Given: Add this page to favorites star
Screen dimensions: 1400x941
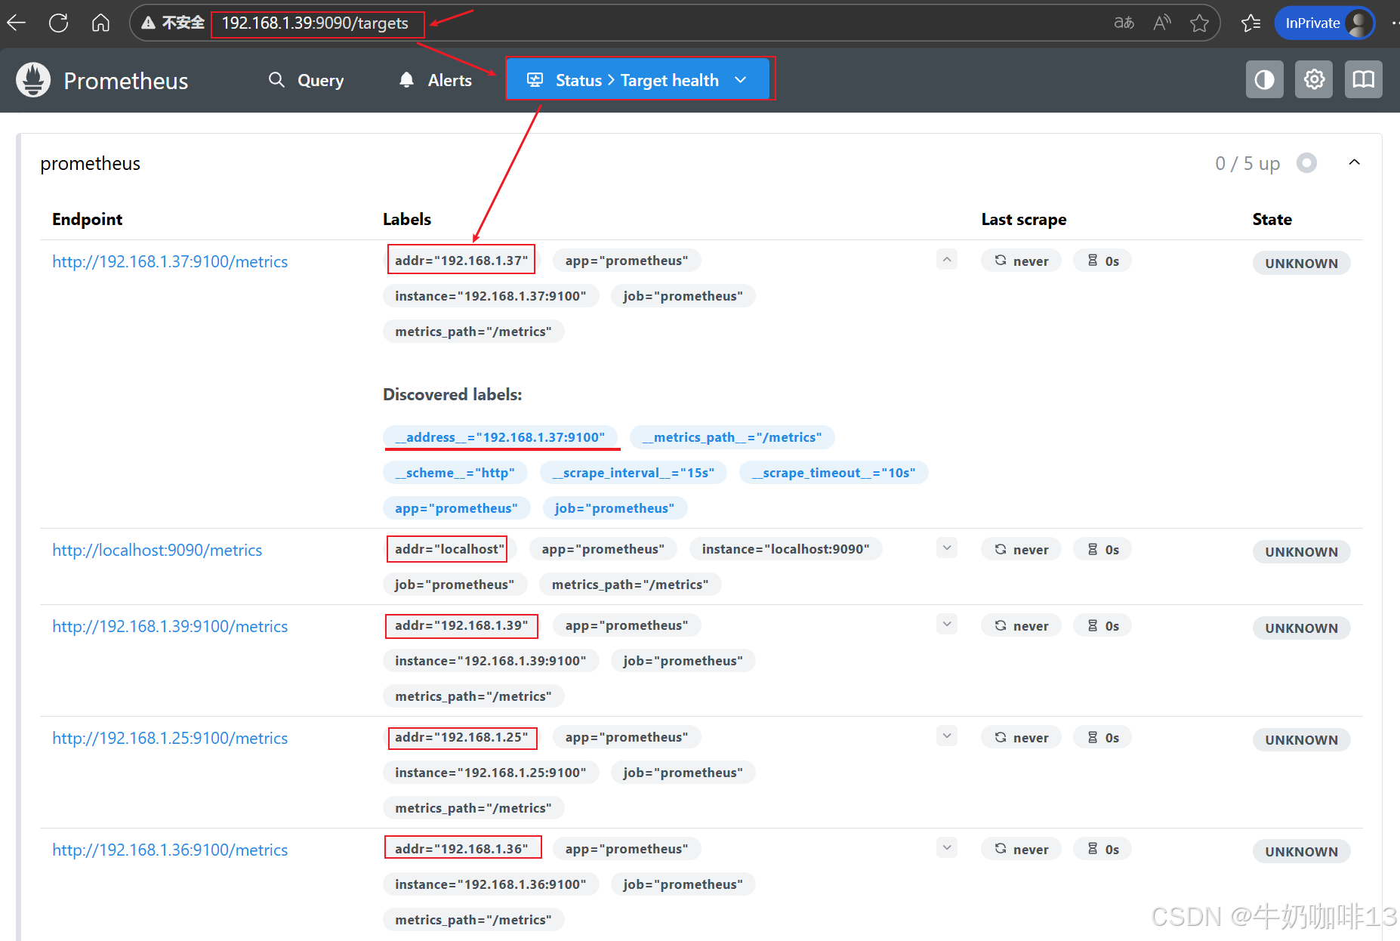Looking at the screenshot, I should point(1199,23).
